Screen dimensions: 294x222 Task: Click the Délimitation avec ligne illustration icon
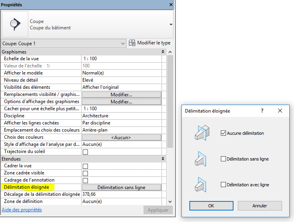tap(202, 184)
